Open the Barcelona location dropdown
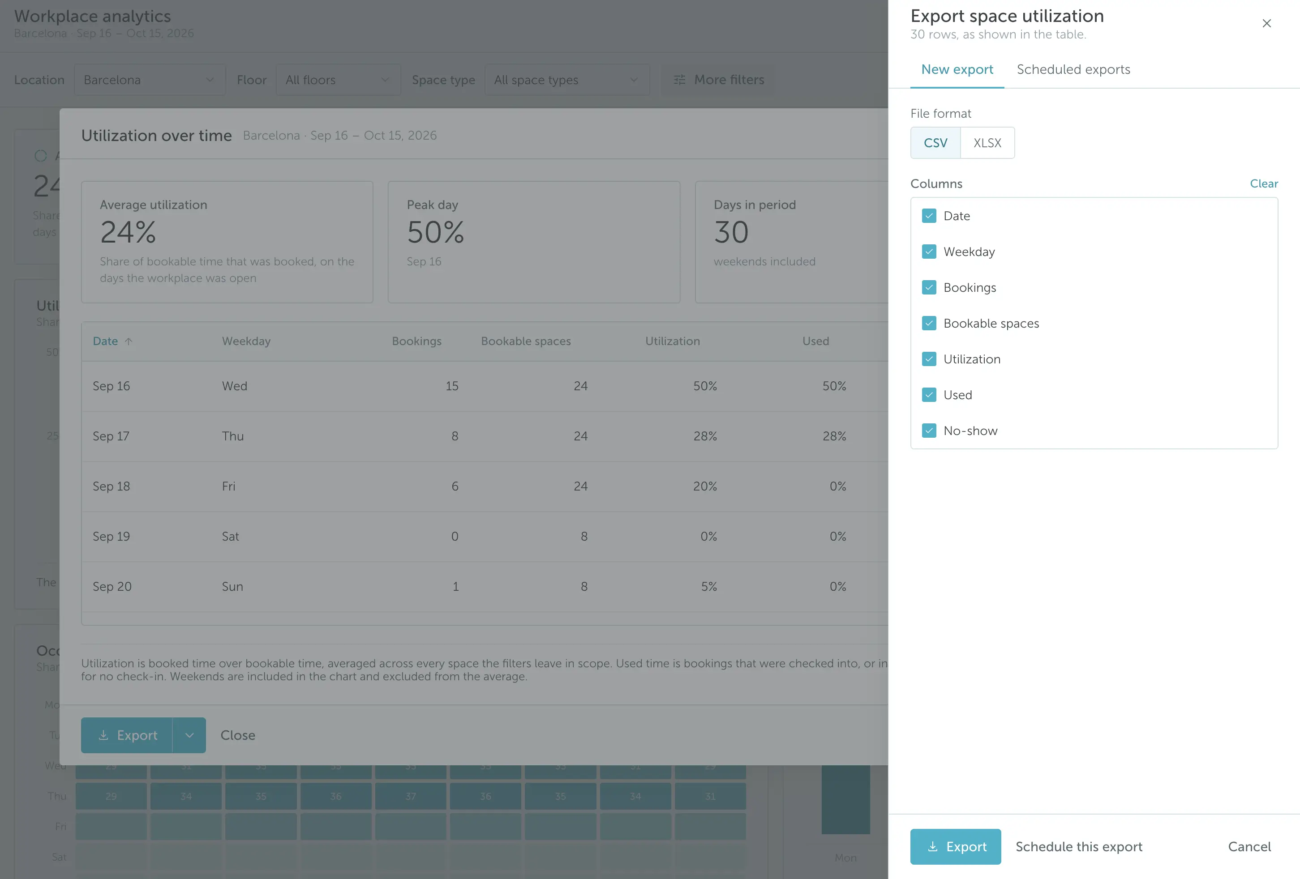The image size is (1300, 879). click(x=150, y=80)
